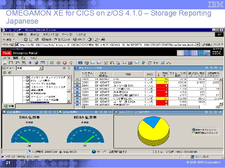Image resolution: width=225 pixels, height=168 pixels.
Task: Select the 物理 navigator tab
Action: coord(9,106)
